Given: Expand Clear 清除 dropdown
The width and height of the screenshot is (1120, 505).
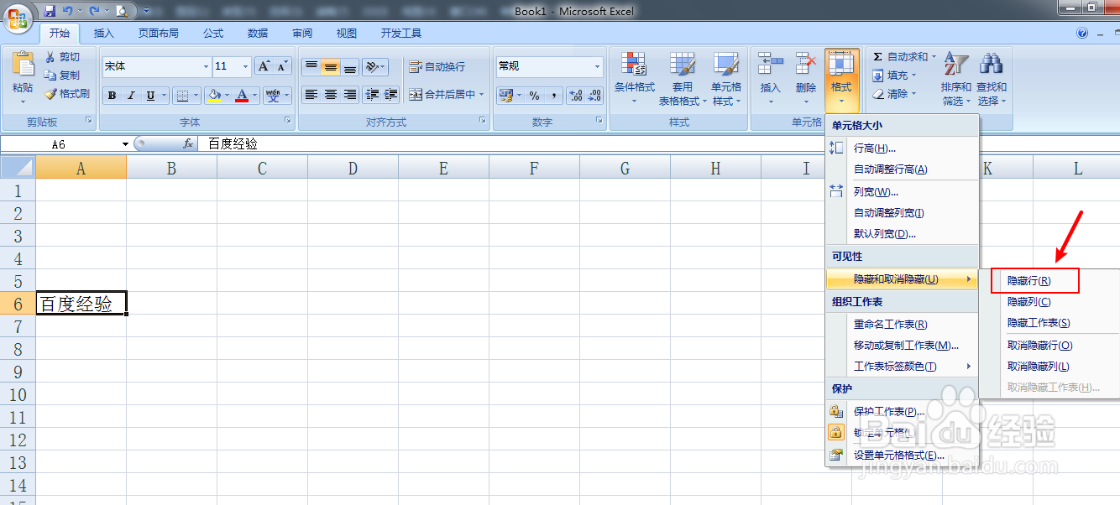Looking at the screenshot, I should point(894,94).
